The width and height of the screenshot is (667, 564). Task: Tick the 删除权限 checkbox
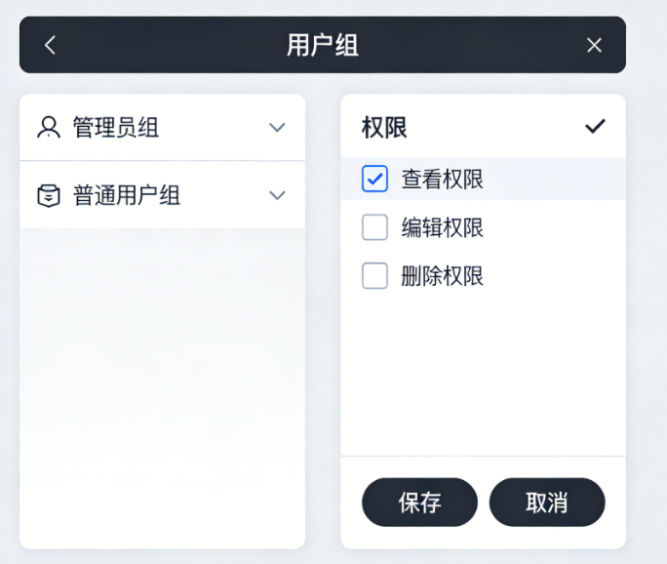375,276
